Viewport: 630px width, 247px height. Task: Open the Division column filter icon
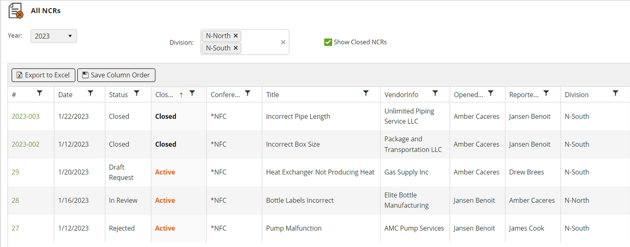point(615,93)
